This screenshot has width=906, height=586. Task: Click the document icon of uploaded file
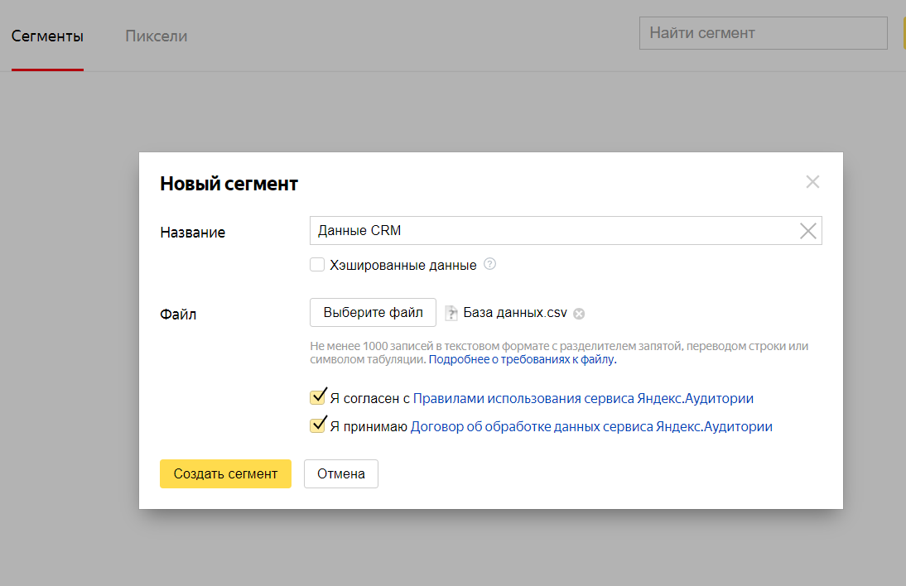451,313
